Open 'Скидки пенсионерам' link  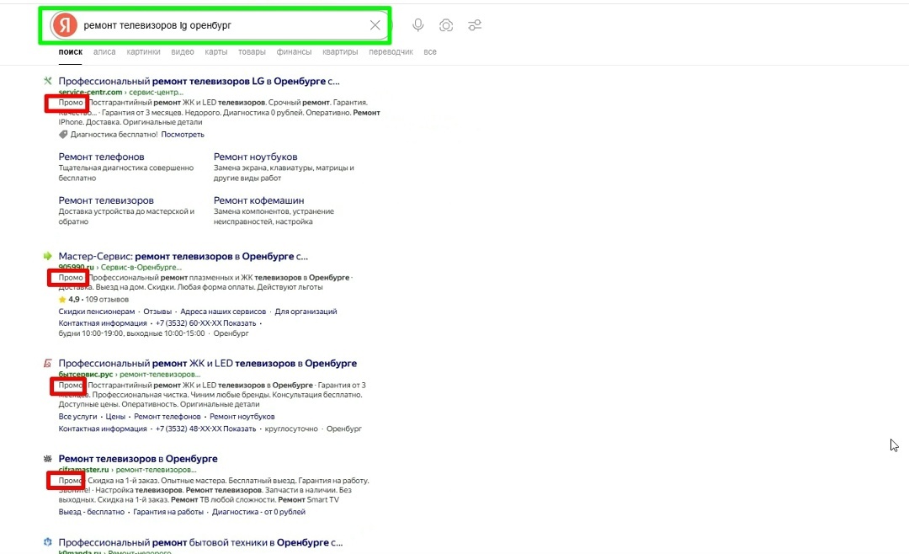pos(96,312)
